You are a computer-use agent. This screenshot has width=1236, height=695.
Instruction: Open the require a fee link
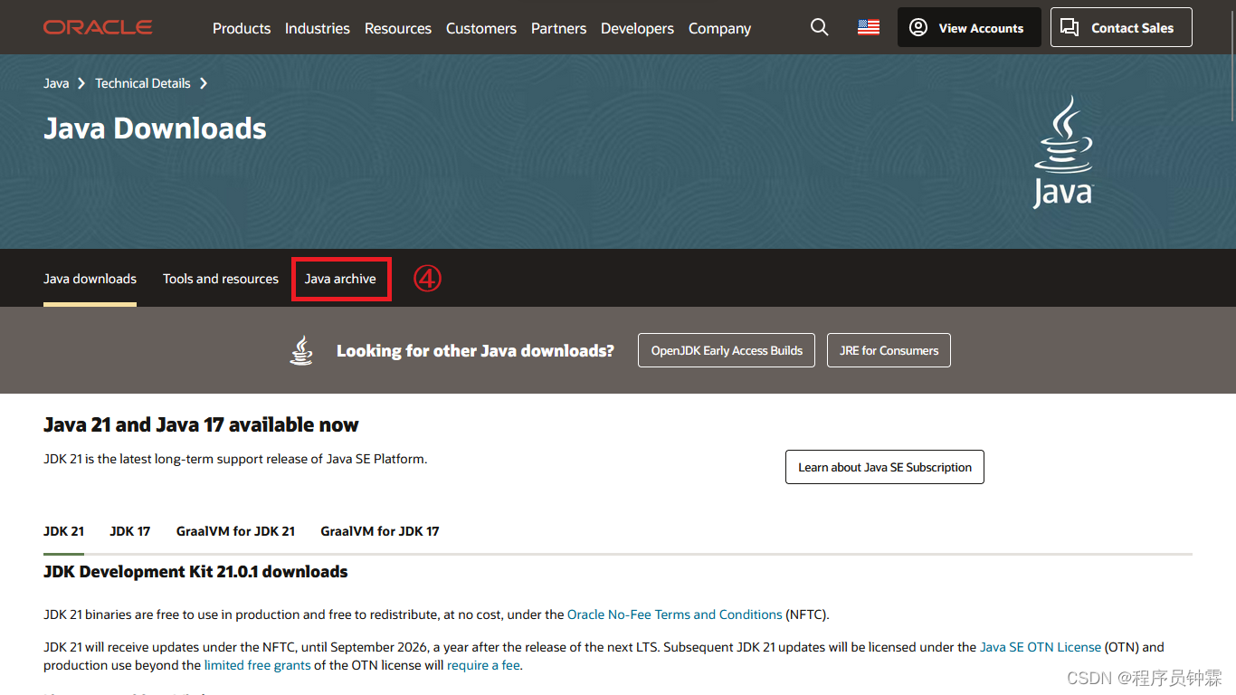484,665
